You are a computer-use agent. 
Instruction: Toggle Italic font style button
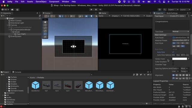pyautogui.click(x=178, y=43)
